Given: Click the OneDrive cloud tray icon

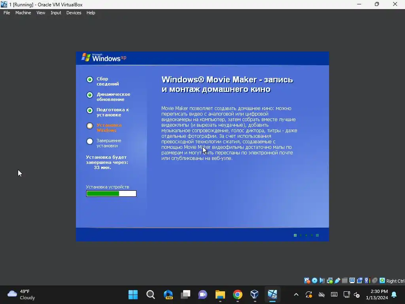Looking at the screenshot, I should (x=322, y=294).
